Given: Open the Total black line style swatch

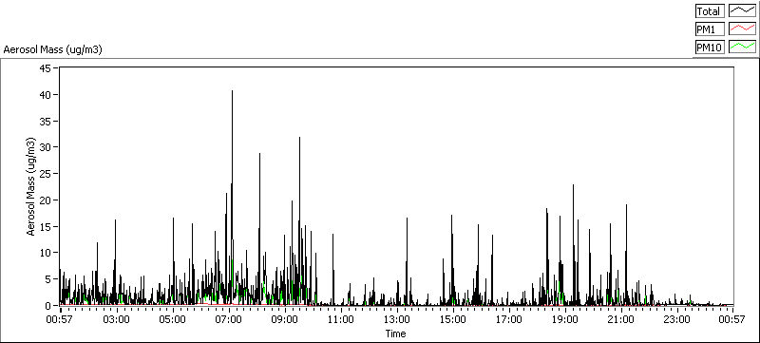Looking at the screenshot, I should coord(742,11).
